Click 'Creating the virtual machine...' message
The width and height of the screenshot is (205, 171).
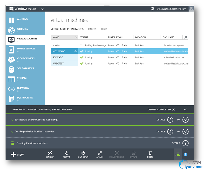pos(32,143)
